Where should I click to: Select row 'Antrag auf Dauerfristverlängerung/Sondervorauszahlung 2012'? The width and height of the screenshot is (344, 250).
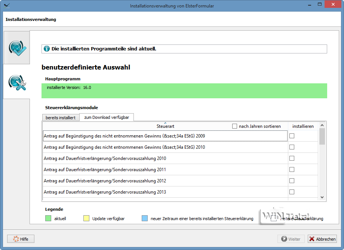[165, 181]
